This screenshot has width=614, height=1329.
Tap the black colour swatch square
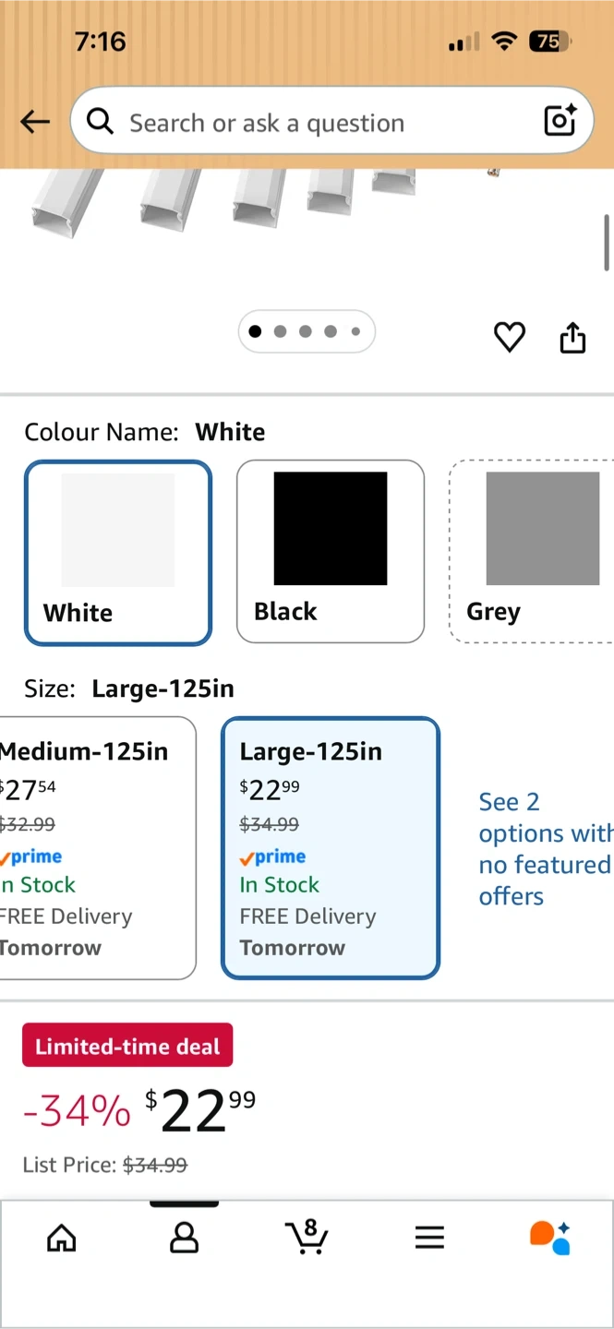pyautogui.click(x=331, y=528)
